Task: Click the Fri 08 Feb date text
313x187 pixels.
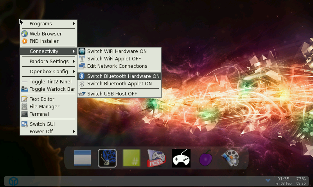Action: point(283,183)
